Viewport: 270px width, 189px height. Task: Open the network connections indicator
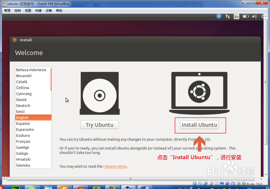tap(228, 16)
